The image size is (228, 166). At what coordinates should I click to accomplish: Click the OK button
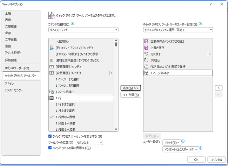(196, 159)
